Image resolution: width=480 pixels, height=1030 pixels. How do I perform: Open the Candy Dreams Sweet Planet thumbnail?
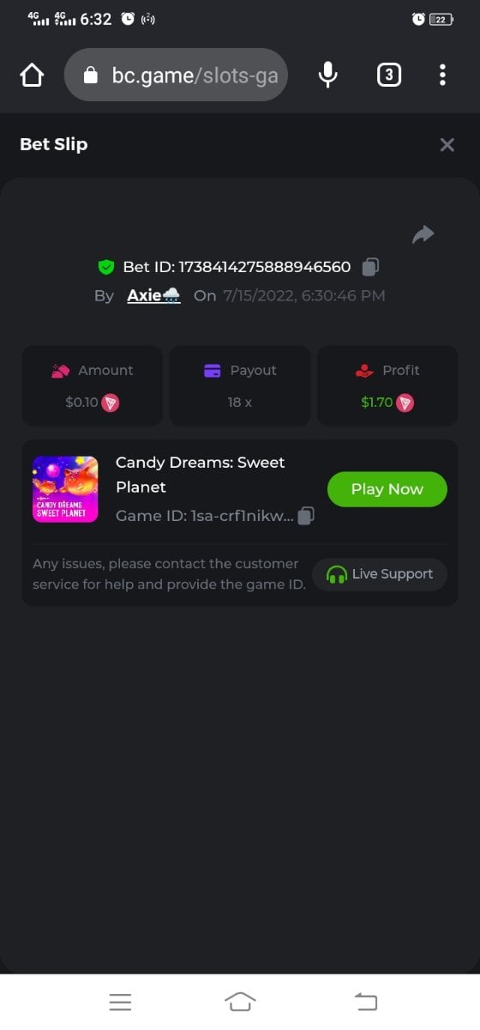pos(65,489)
